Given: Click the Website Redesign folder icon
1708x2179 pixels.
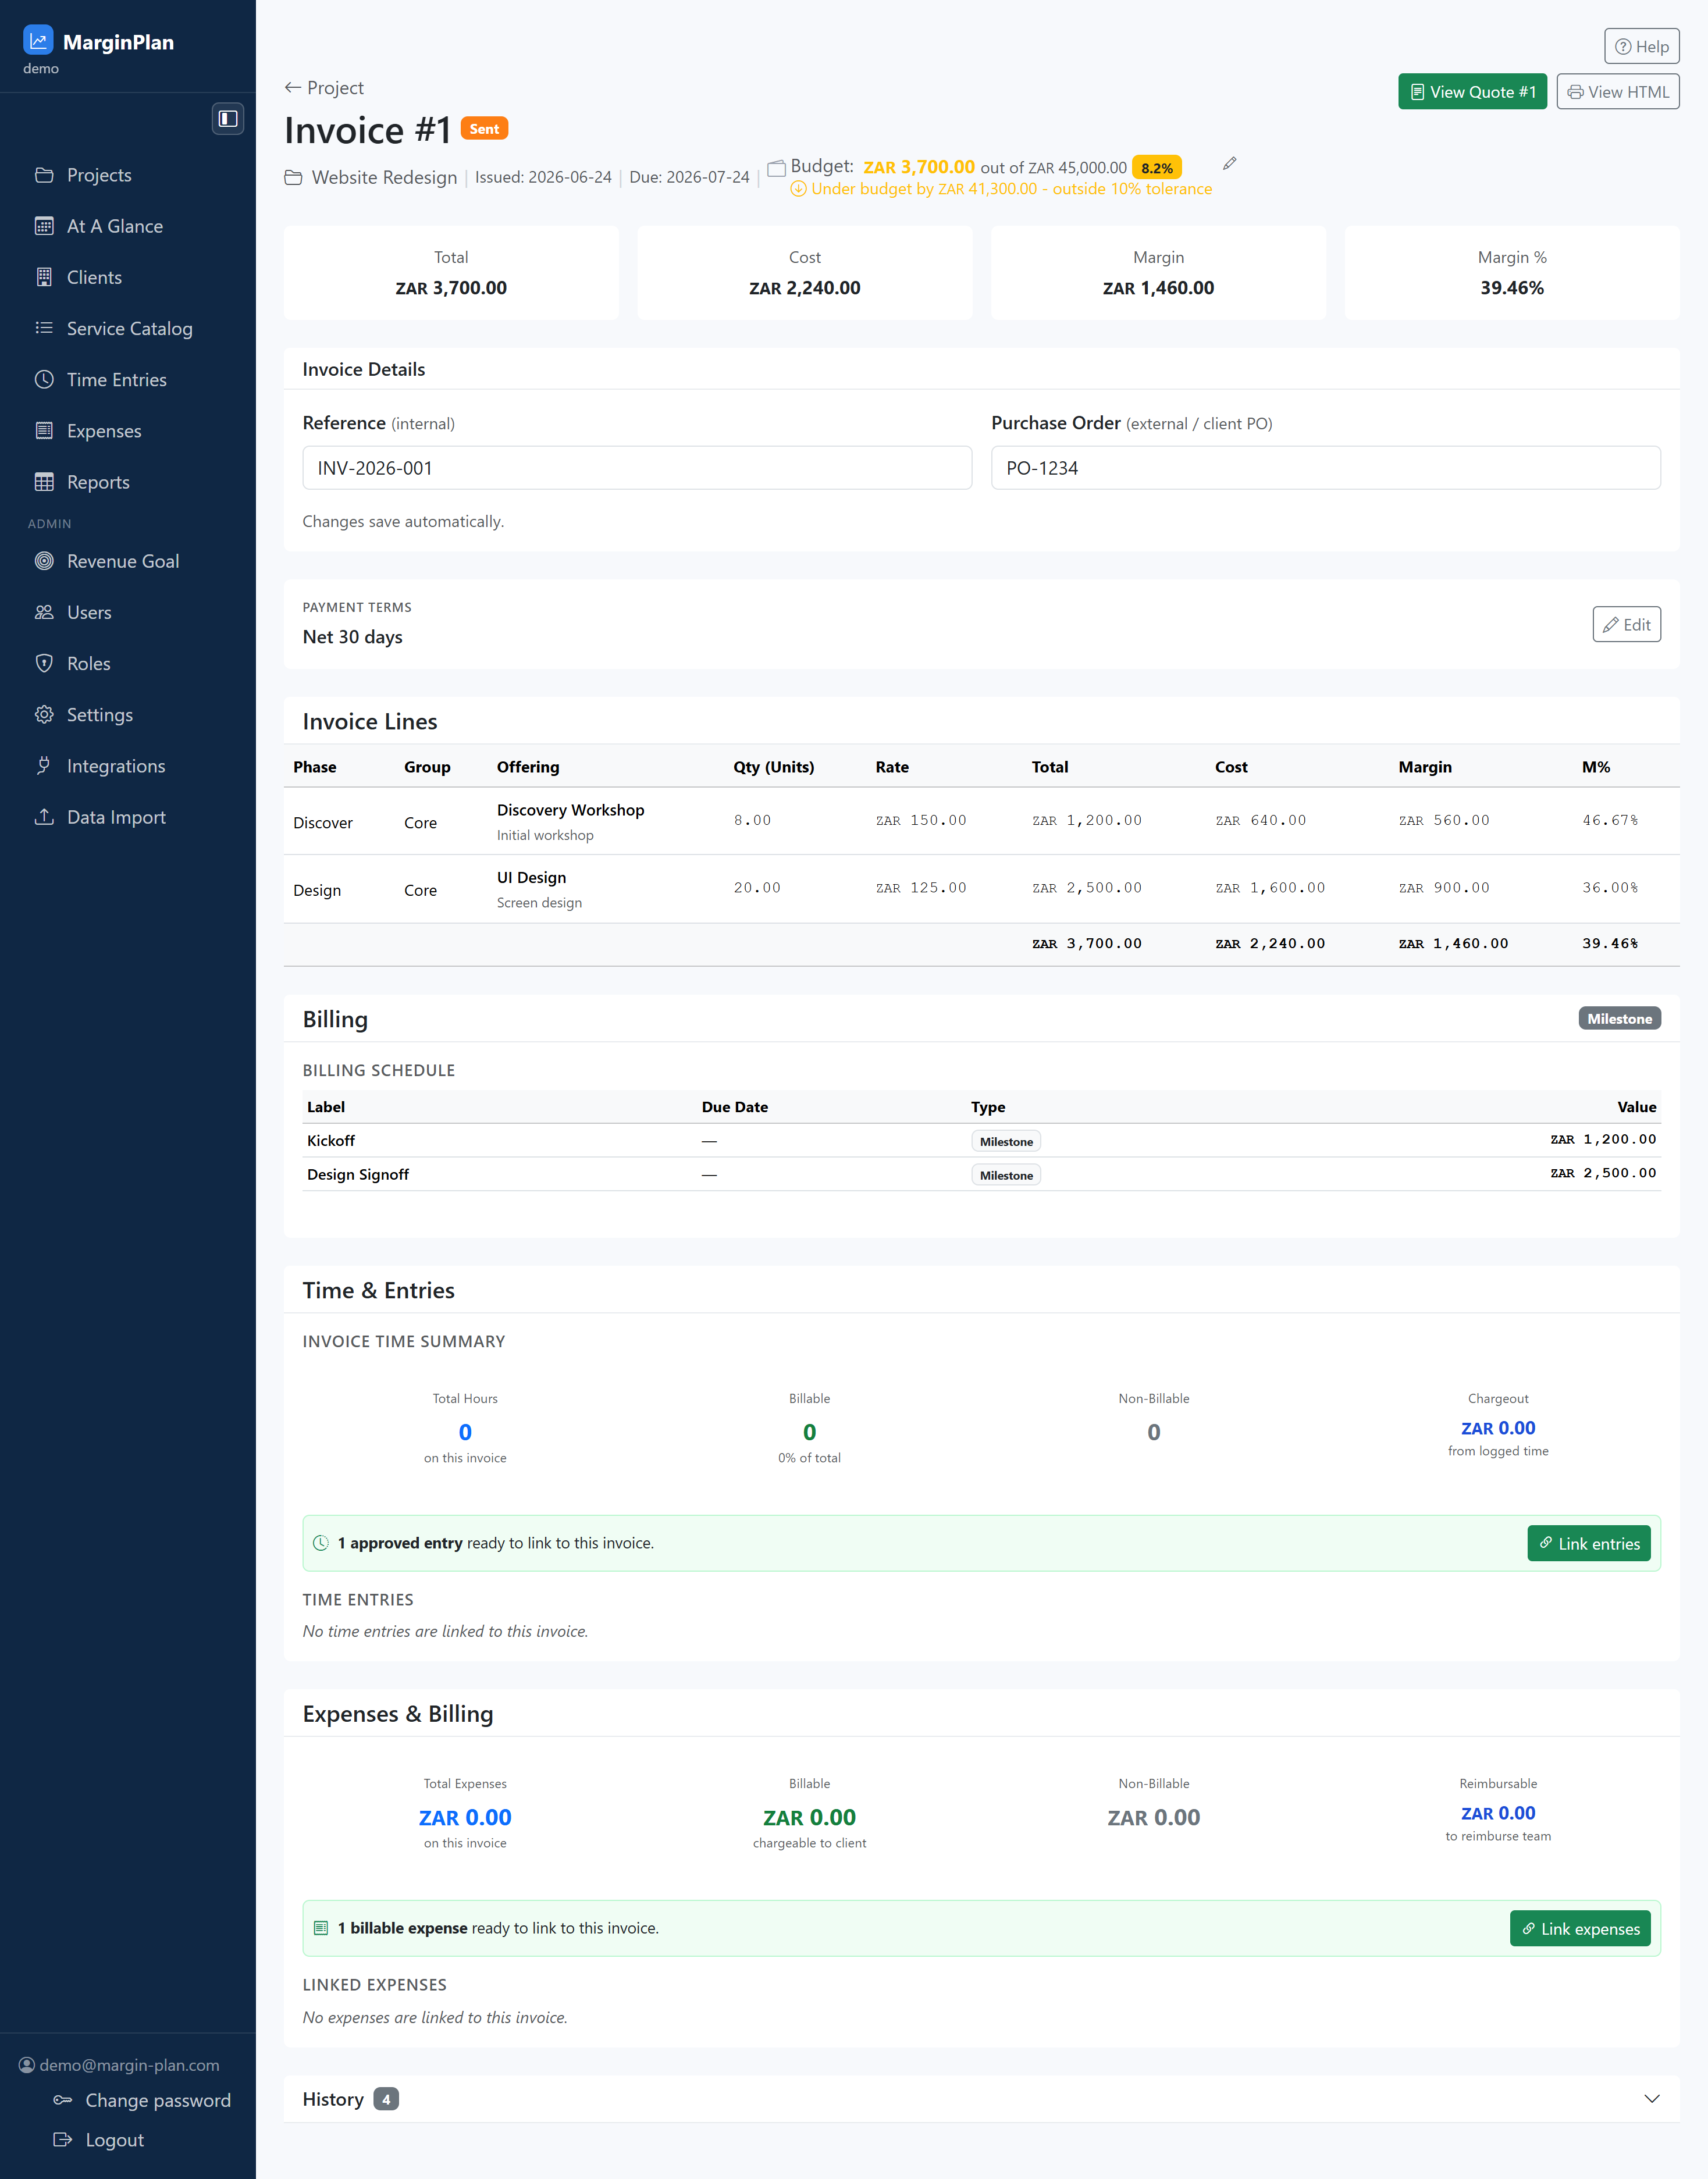Looking at the screenshot, I should click(x=293, y=178).
